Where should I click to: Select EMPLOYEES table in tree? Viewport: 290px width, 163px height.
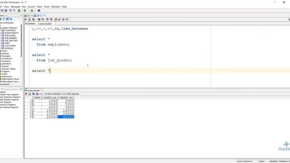(x=10, y=36)
